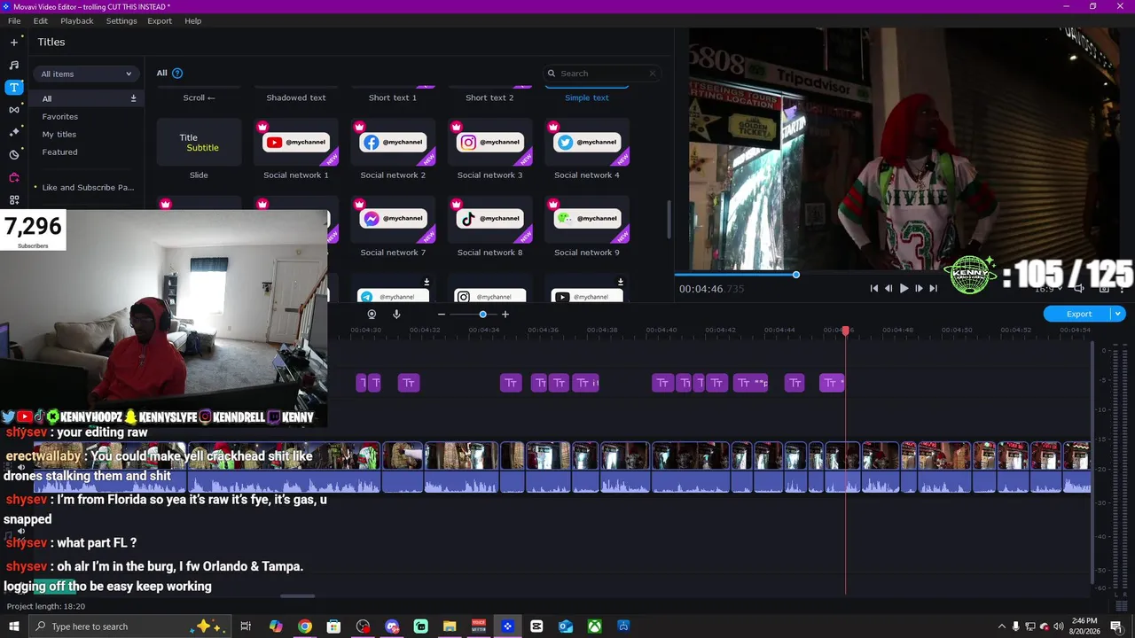Click the timeline zoom out minus icon
The image size is (1135, 638).
click(442, 314)
